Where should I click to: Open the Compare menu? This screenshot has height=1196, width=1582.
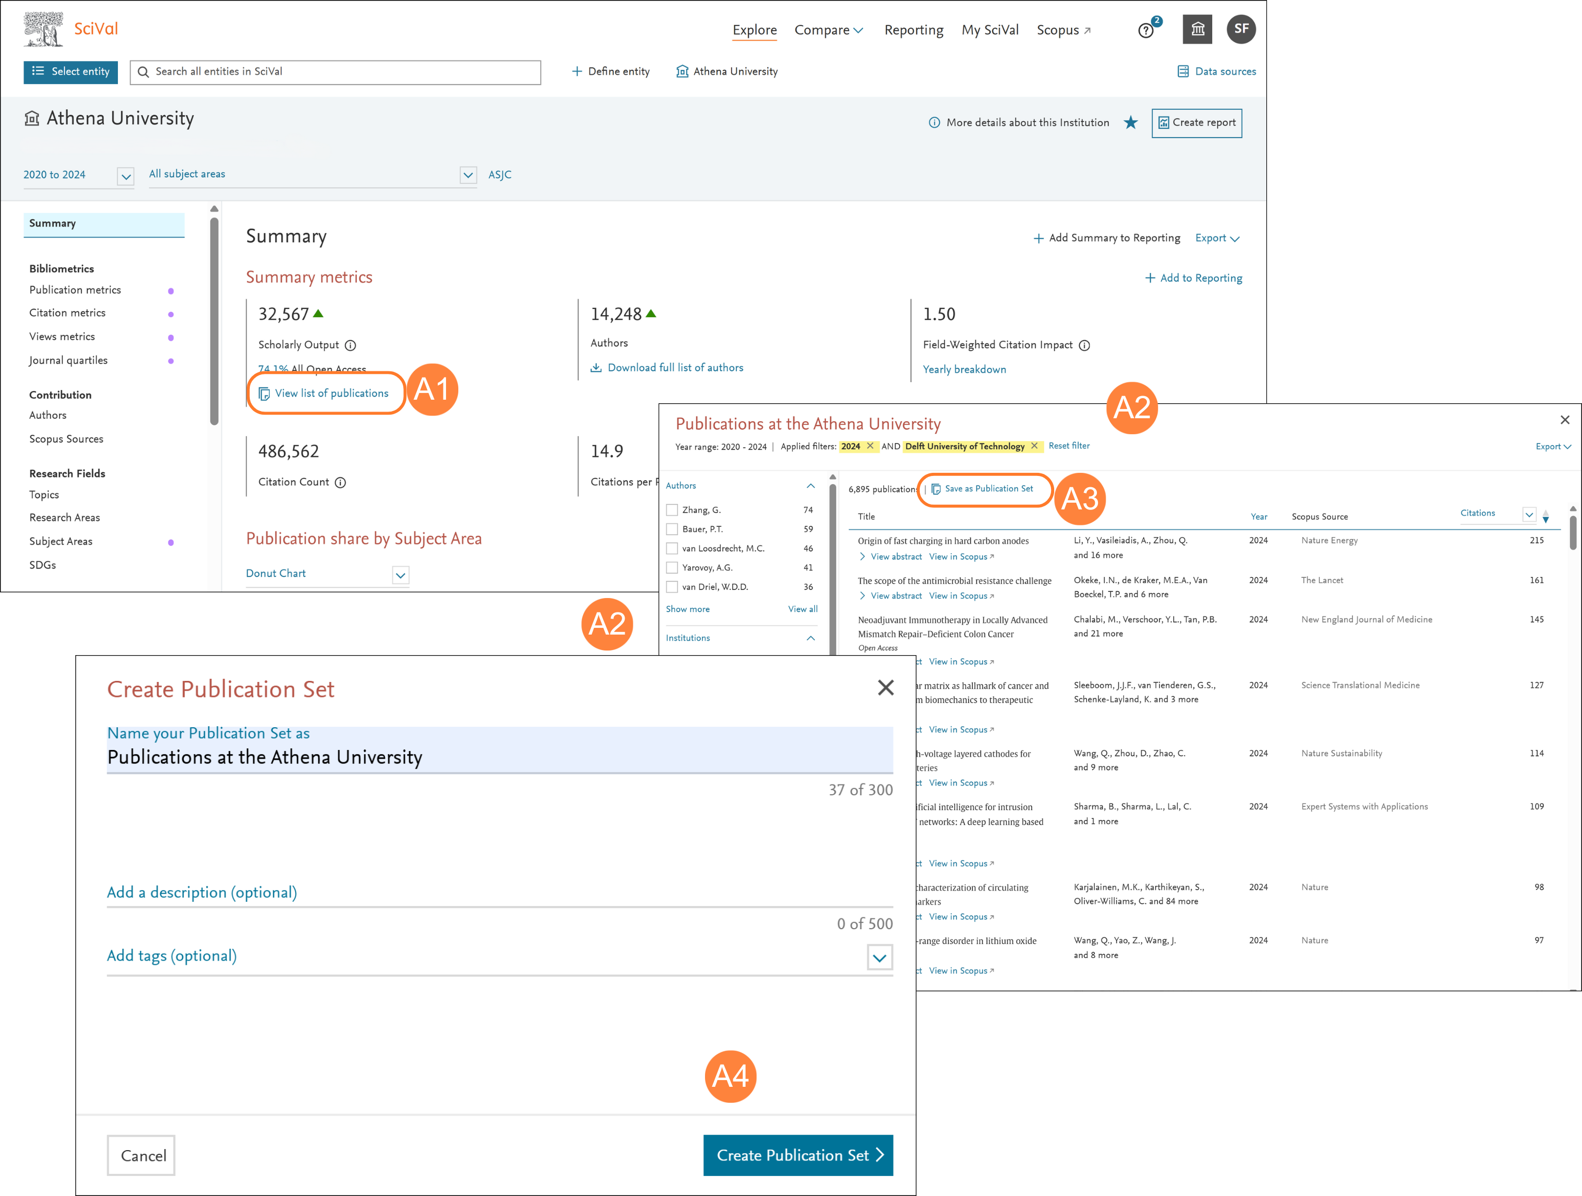828,30
